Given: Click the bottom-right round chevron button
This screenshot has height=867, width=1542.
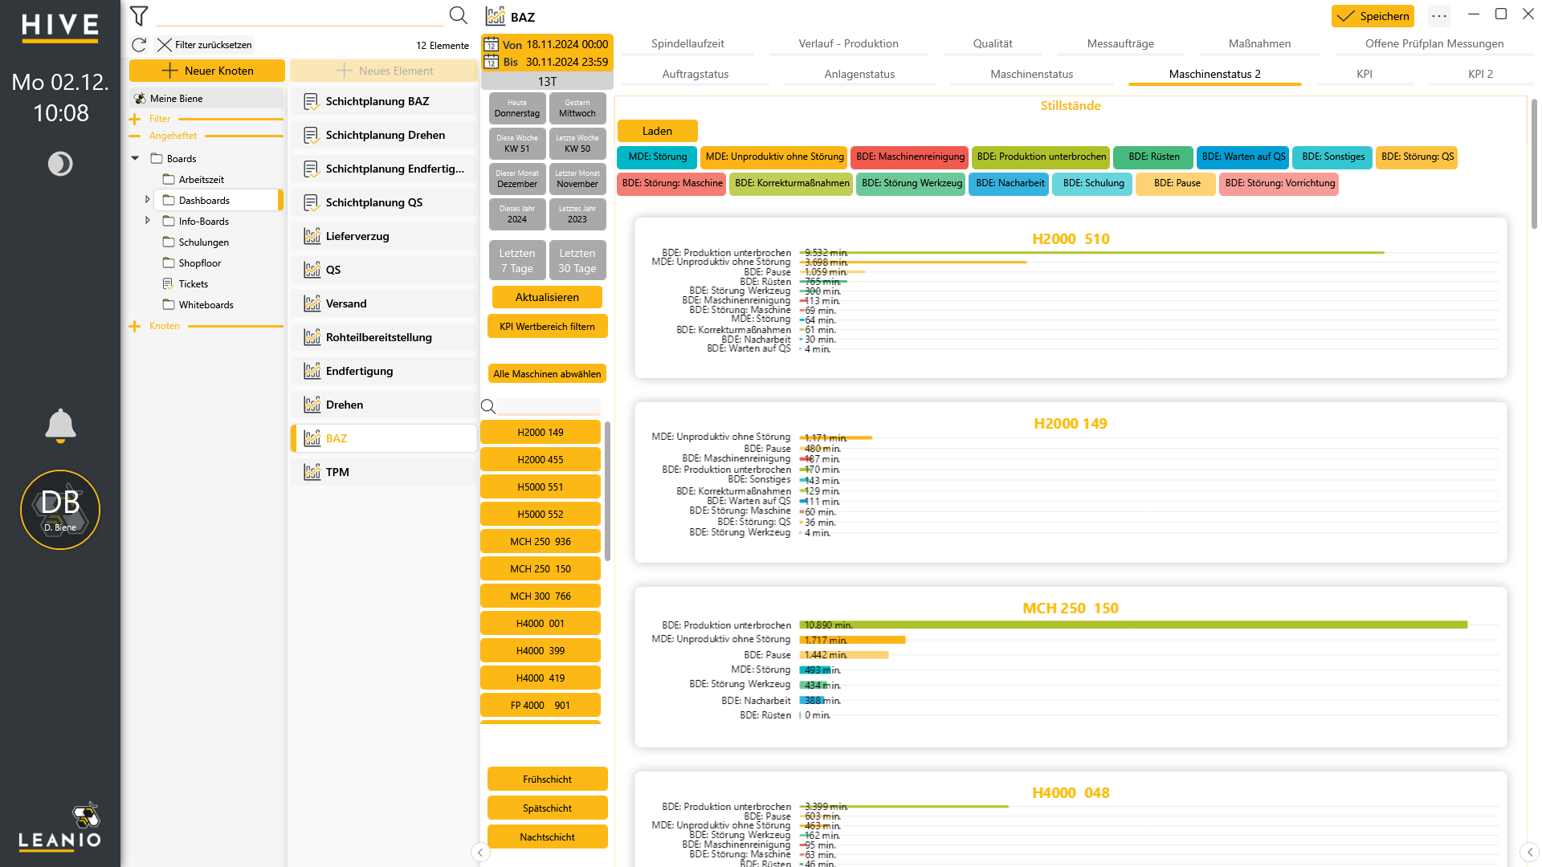Looking at the screenshot, I should pyautogui.click(x=1529, y=853).
